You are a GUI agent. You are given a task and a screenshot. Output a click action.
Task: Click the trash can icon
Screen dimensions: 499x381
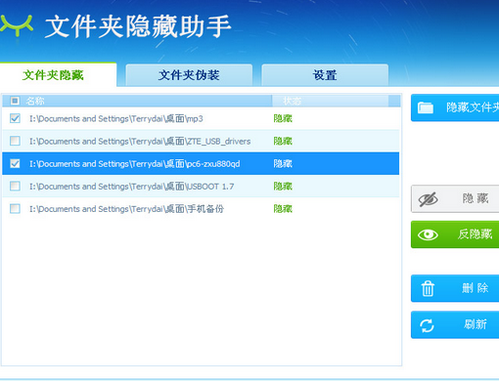428,288
